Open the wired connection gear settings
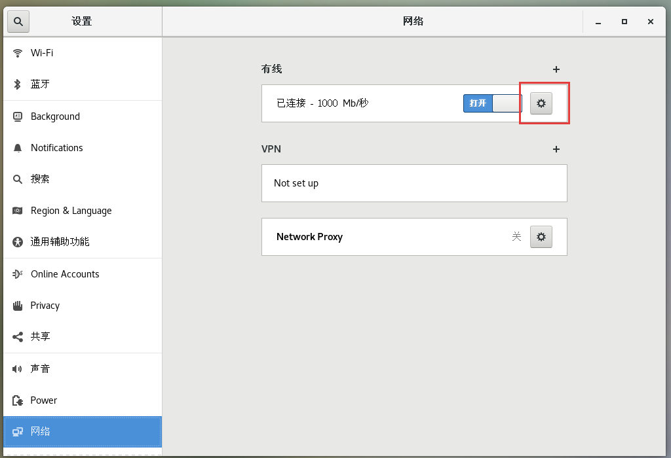The width and height of the screenshot is (671, 458). tap(541, 103)
